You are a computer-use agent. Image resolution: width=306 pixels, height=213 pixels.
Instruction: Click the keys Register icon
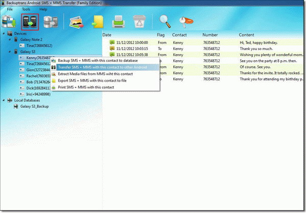tap(186, 22)
